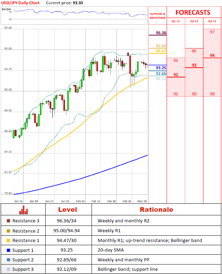Image resolution: width=222 pixels, height=274 pixels.
Task: Select the Q2 13 forecast column header
Action: pyautogui.click(x=194, y=21)
